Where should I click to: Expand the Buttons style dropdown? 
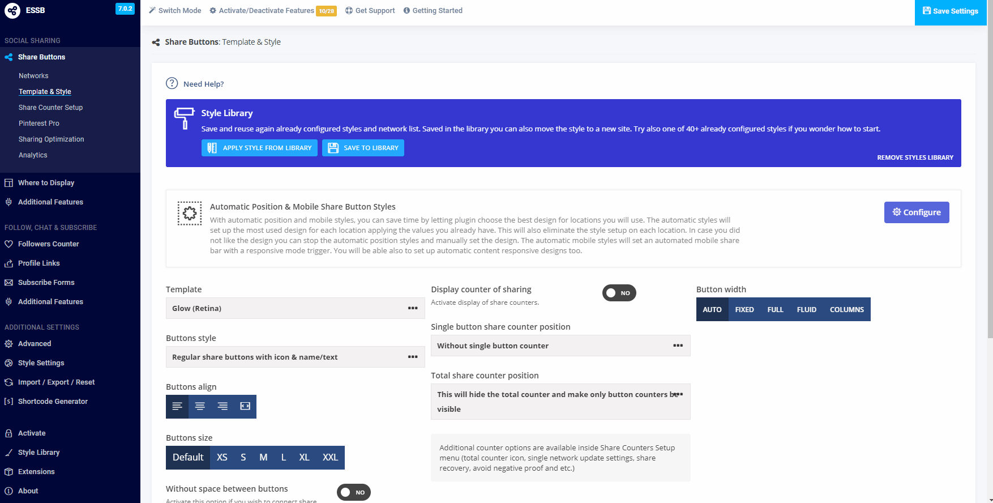pos(295,357)
